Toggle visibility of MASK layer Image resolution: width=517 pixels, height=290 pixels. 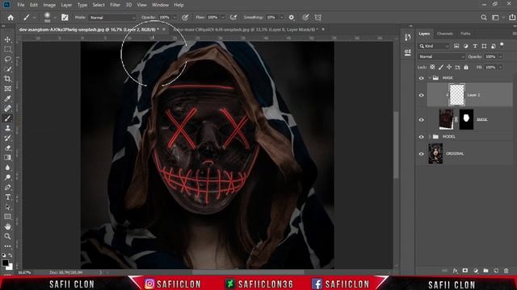[x=422, y=120]
